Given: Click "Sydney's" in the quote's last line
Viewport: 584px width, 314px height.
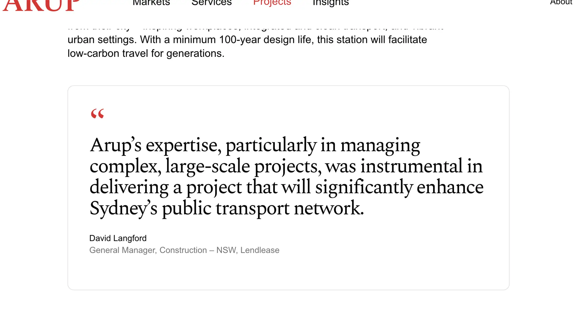Looking at the screenshot, I should (124, 208).
